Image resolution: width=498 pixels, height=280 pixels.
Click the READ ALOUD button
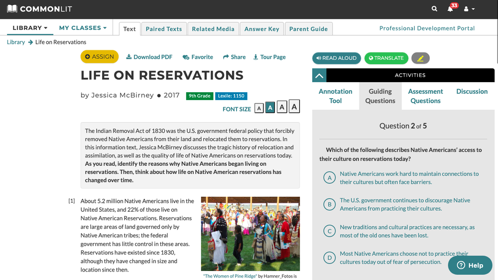tap(337, 58)
